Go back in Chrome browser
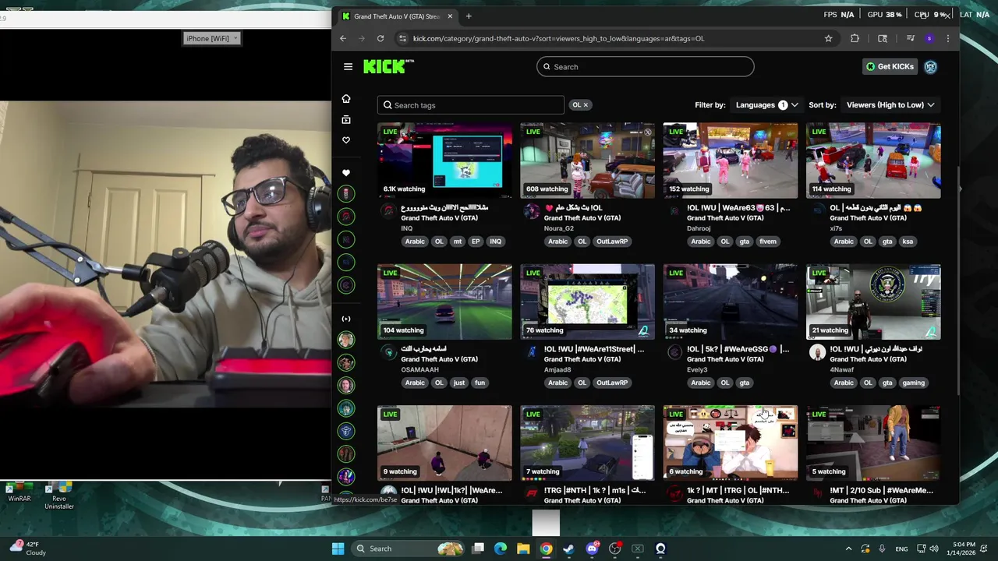This screenshot has height=561, width=998. (x=343, y=38)
